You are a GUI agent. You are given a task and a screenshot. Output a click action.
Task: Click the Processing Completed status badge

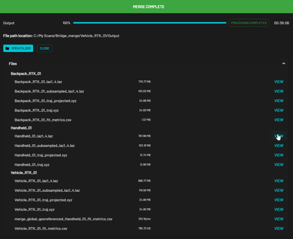pyautogui.click(x=248, y=23)
